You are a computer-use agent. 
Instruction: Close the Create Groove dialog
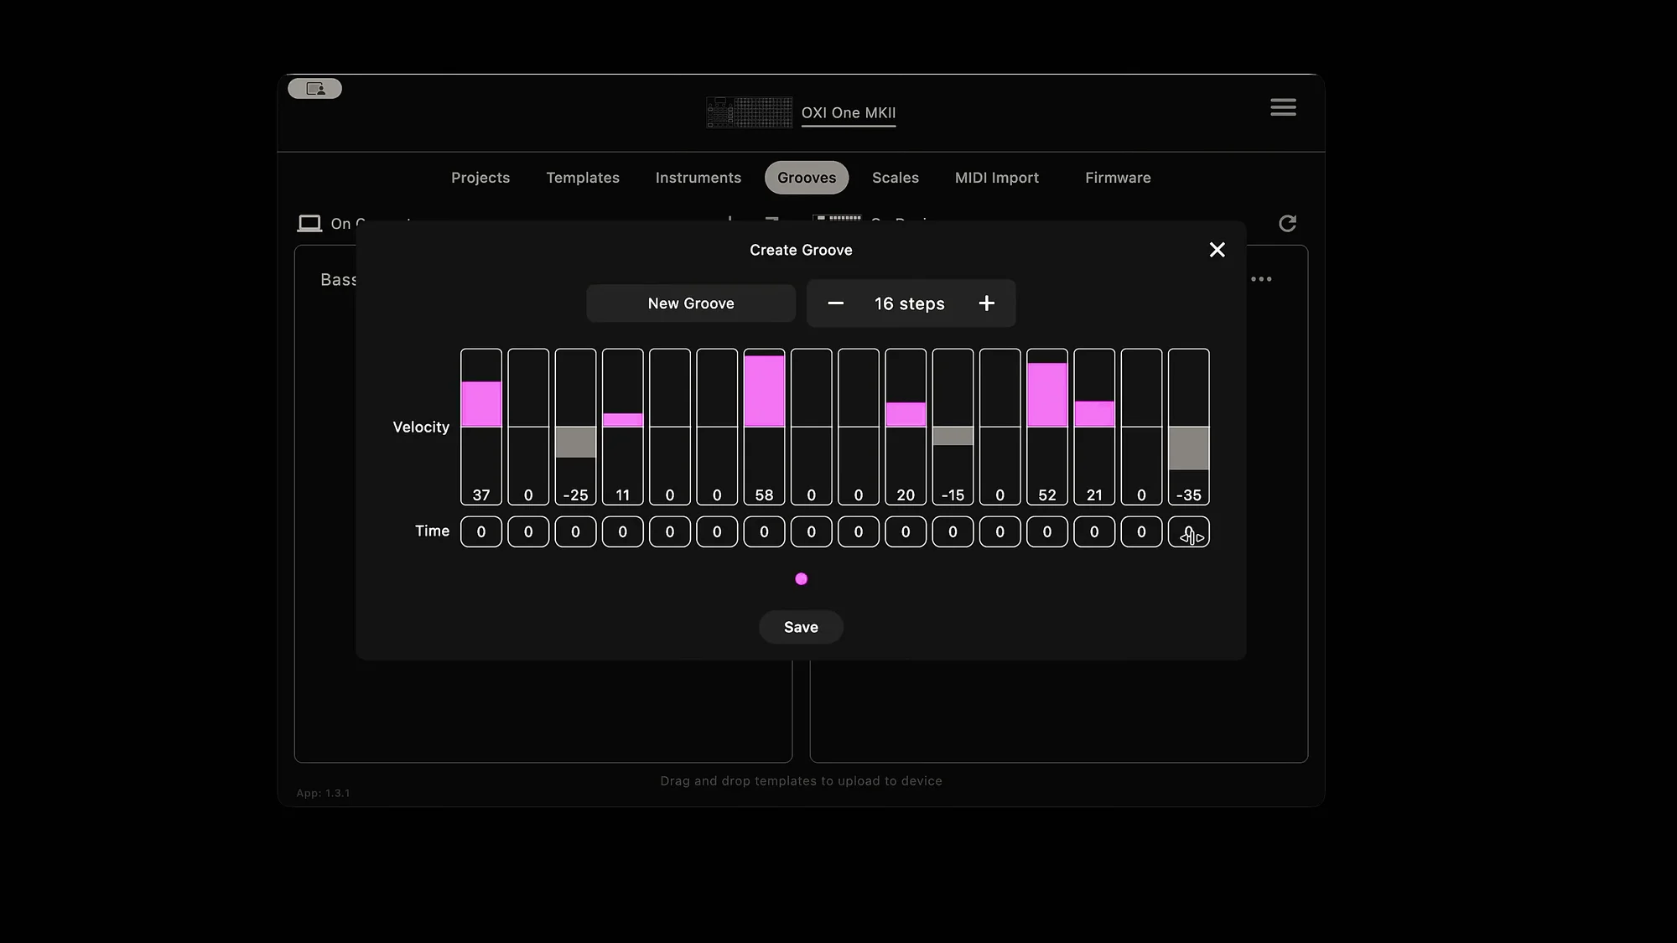[1217, 250]
